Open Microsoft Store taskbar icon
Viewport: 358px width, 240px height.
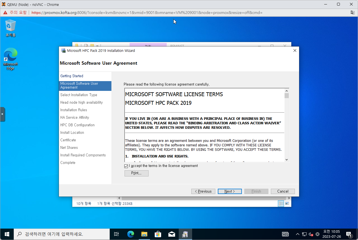pyautogui.click(x=158, y=234)
